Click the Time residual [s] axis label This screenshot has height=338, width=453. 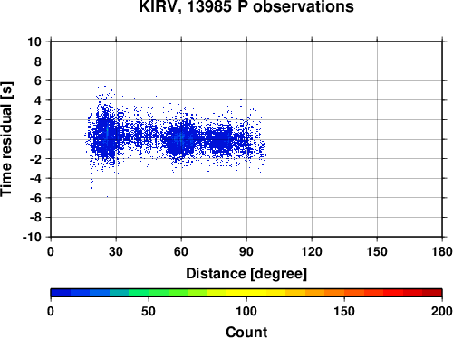coord(6,139)
